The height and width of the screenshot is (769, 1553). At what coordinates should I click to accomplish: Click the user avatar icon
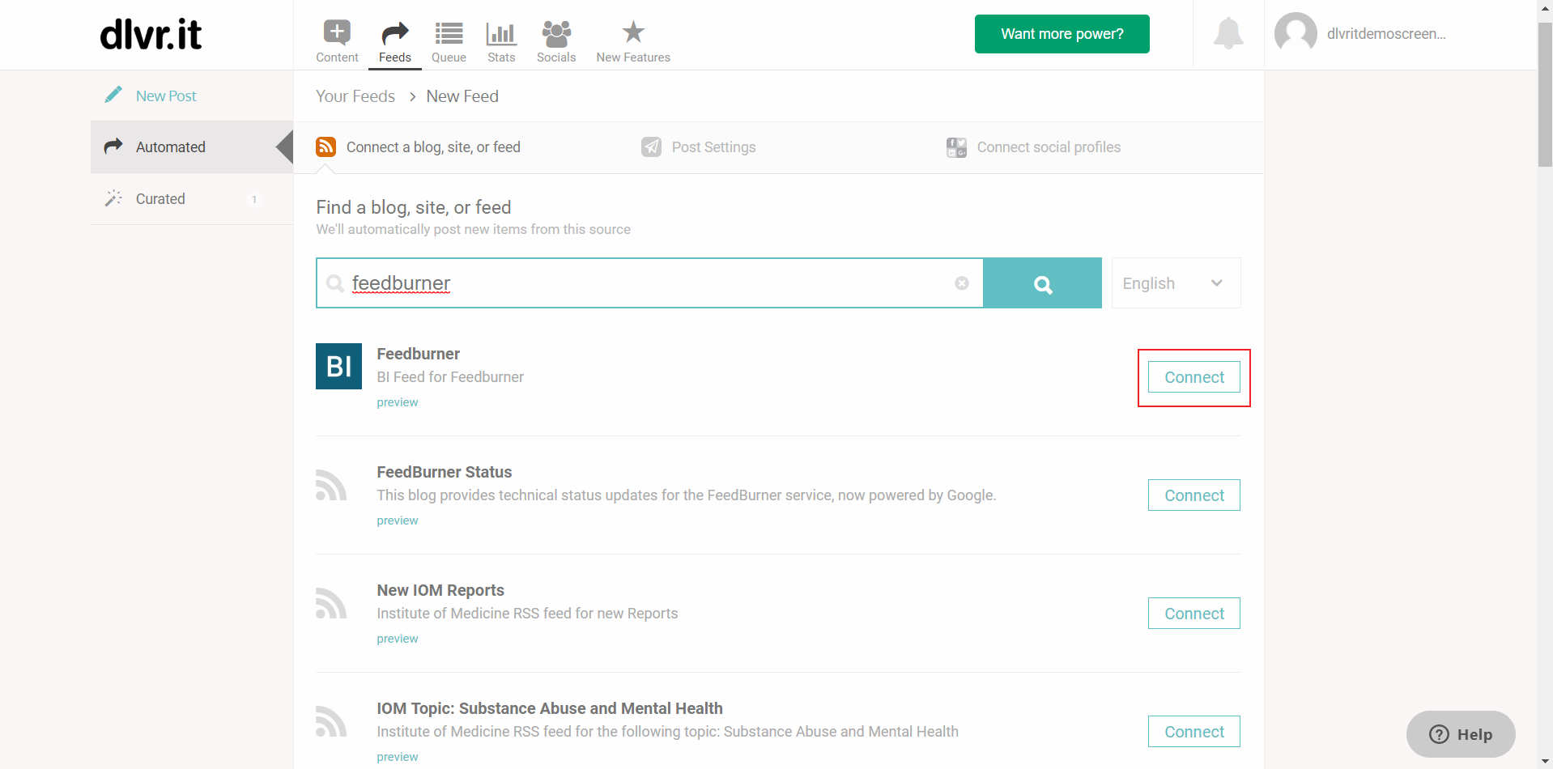pyautogui.click(x=1296, y=33)
